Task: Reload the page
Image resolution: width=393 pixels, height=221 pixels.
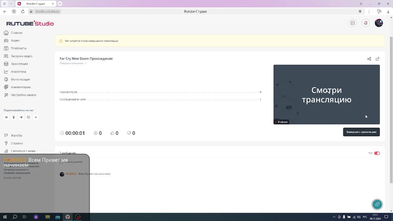Action: (x=23, y=11)
